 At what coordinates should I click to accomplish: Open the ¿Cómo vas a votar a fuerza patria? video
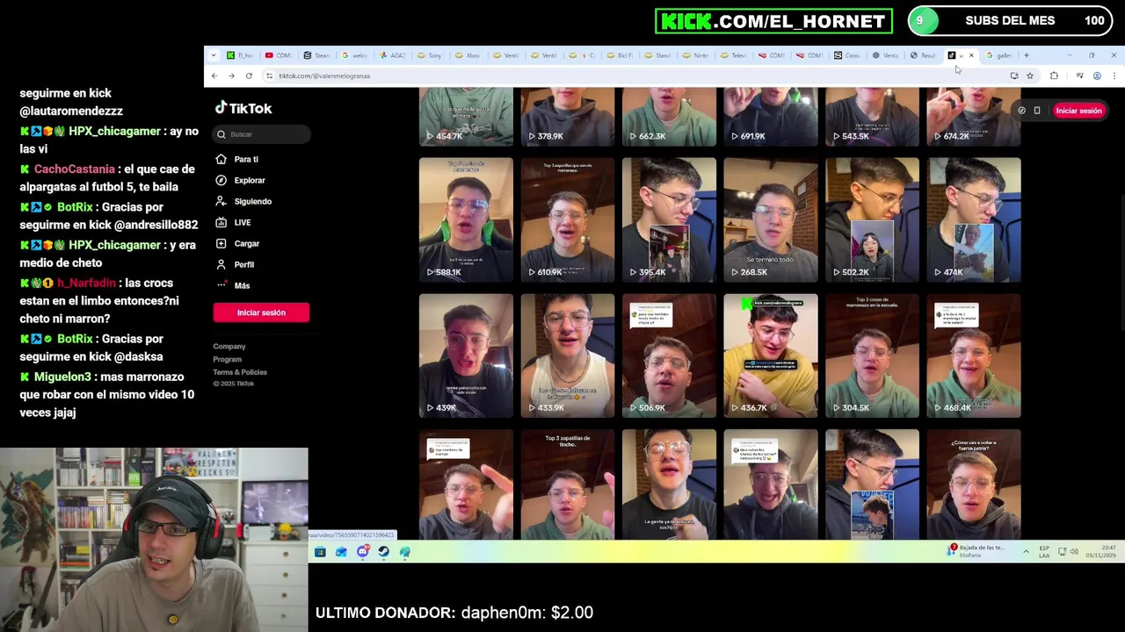(974, 485)
